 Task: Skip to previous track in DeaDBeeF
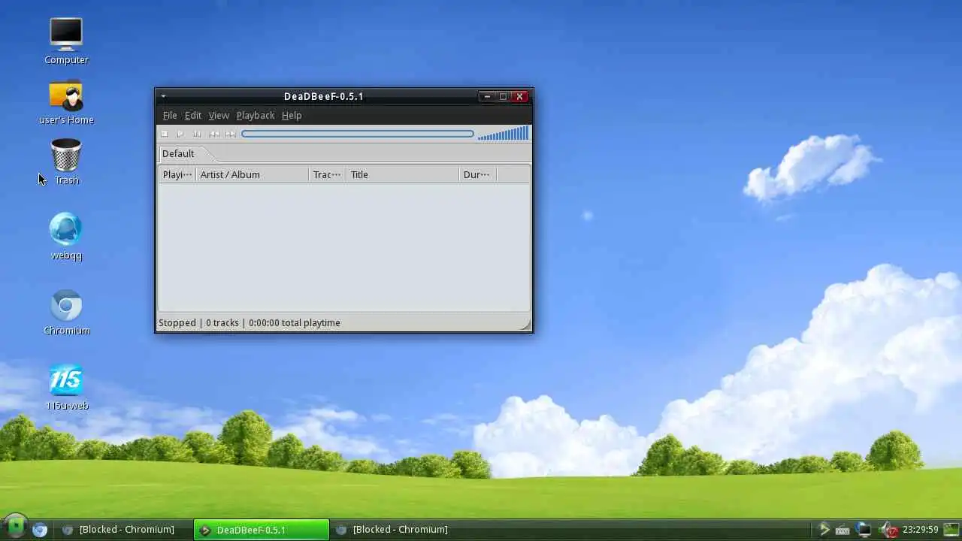[214, 134]
